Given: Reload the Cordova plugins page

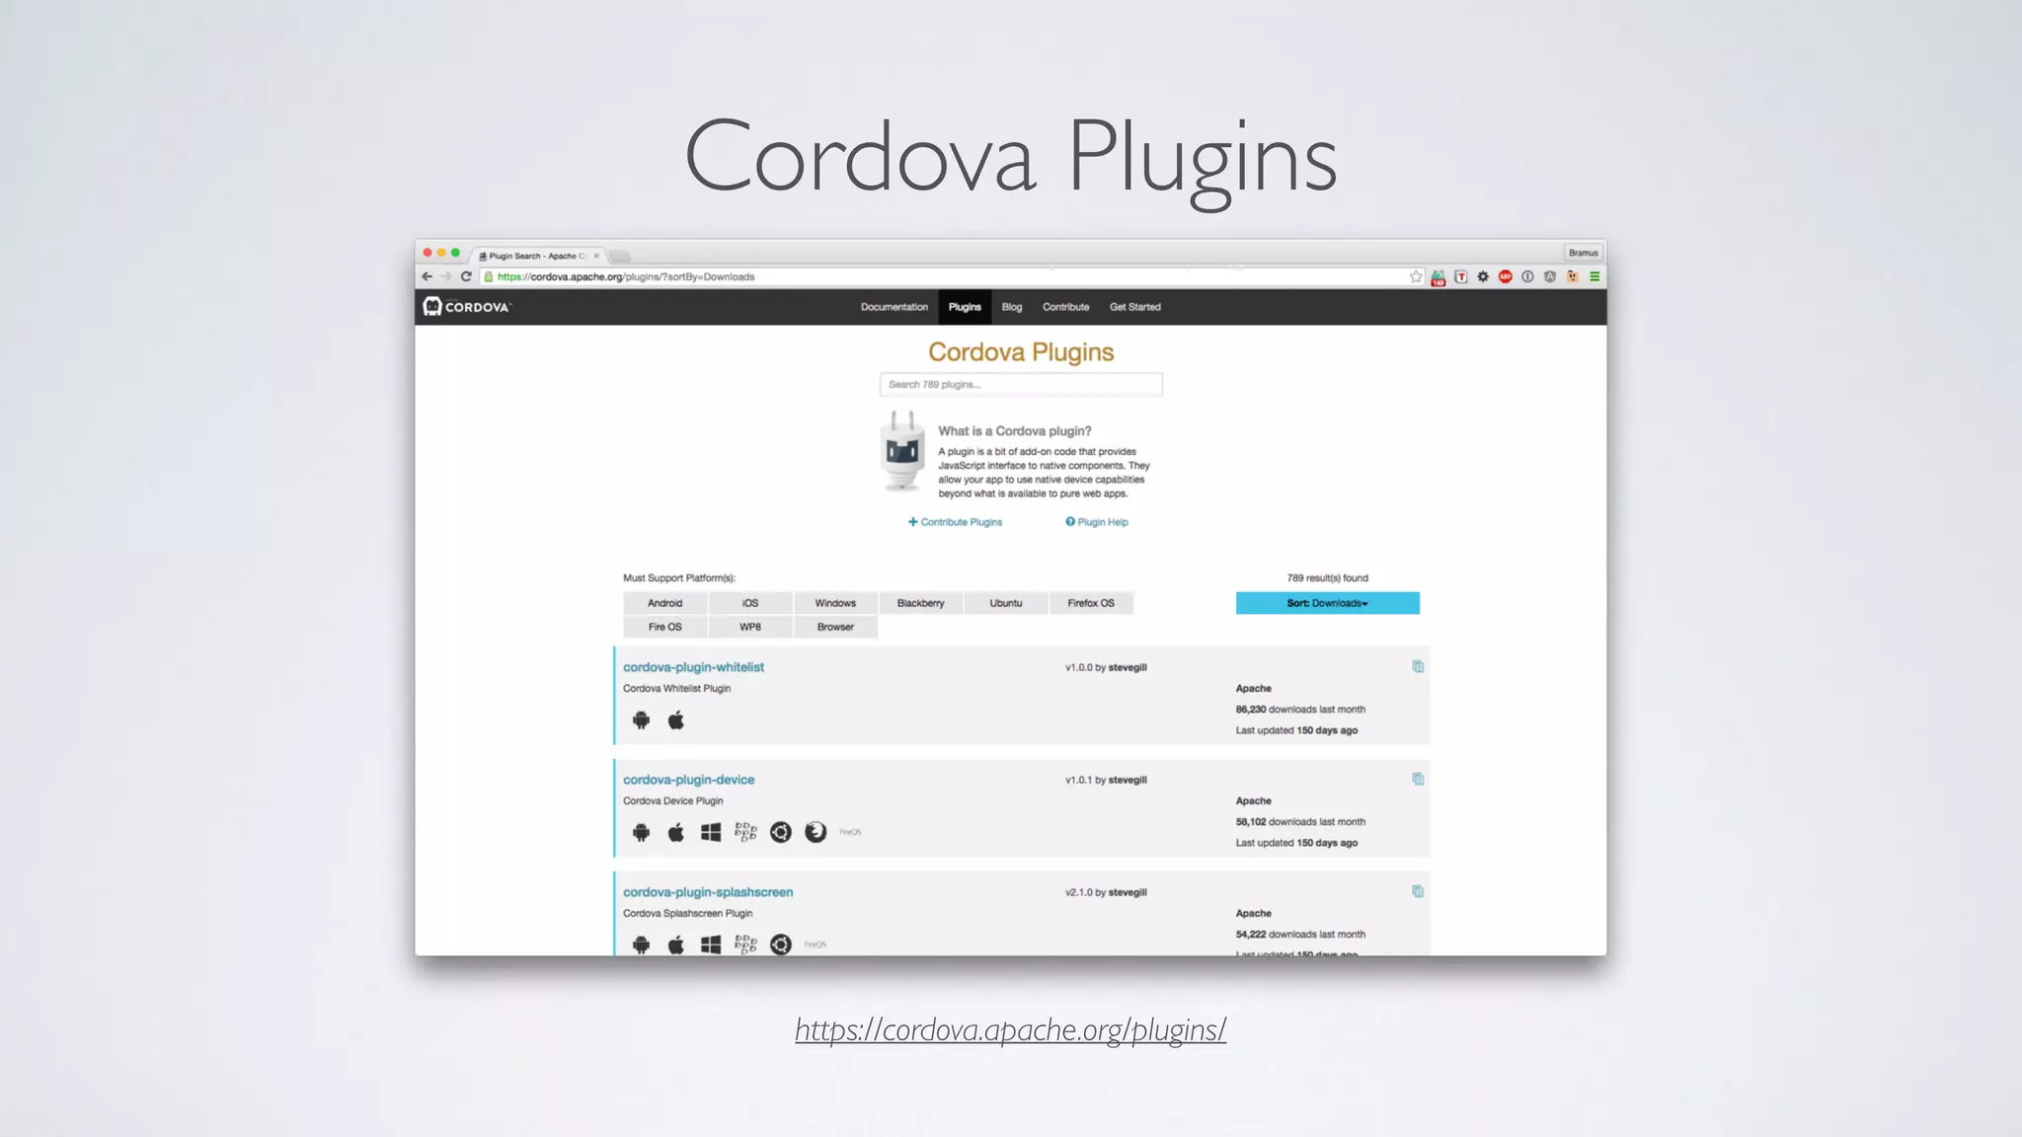Looking at the screenshot, I should point(466,277).
